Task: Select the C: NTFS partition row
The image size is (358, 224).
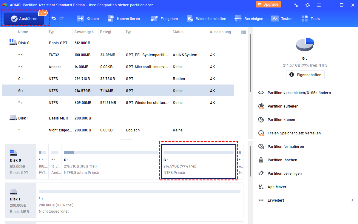Action: (118, 79)
